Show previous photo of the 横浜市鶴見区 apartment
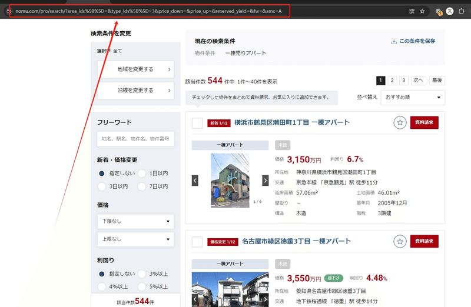Viewport: 471px width, 307px height. click(195, 181)
